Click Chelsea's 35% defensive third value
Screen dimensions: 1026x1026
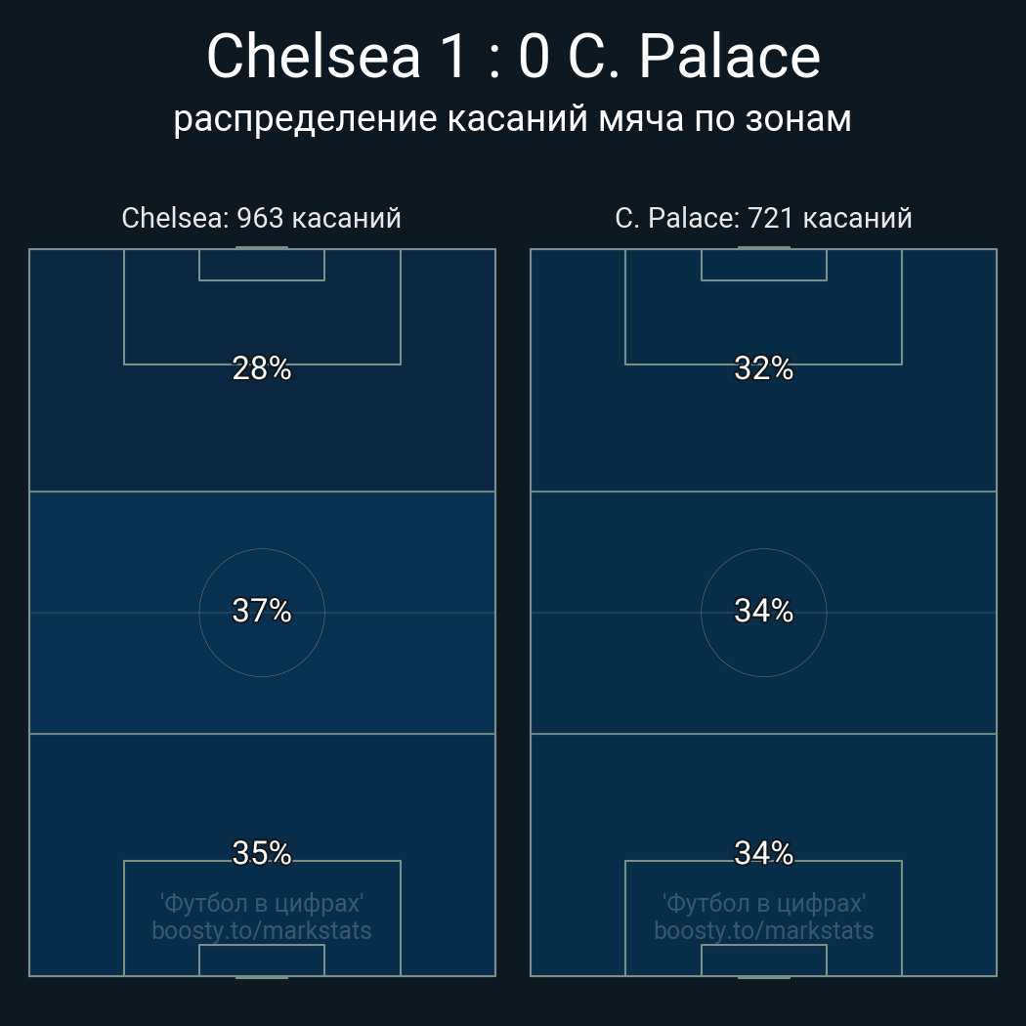click(262, 853)
